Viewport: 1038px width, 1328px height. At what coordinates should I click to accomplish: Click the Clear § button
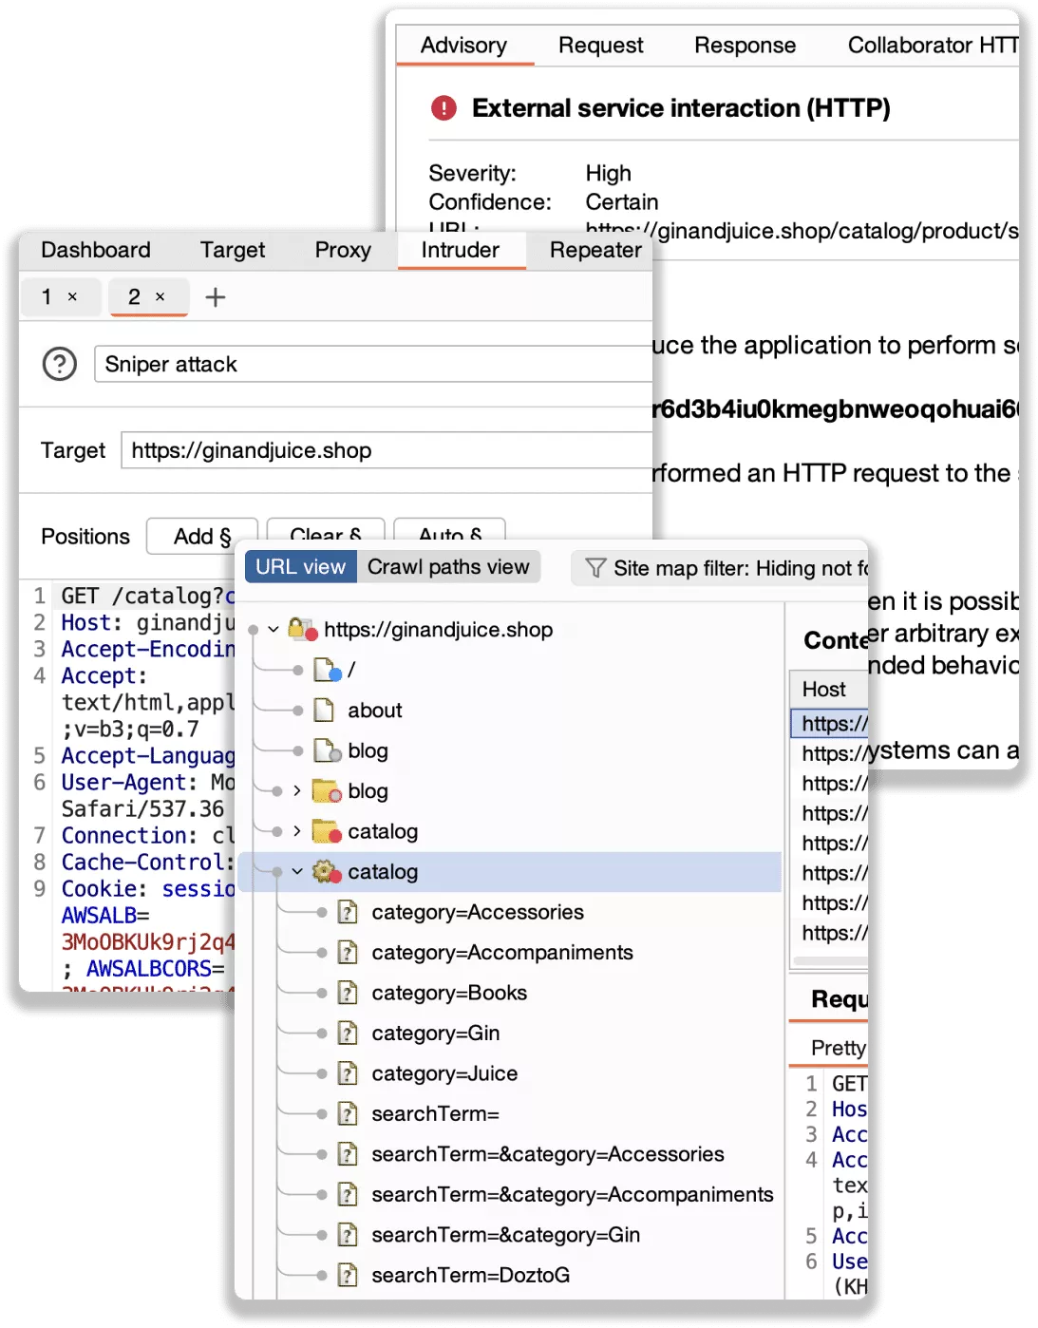(326, 536)
